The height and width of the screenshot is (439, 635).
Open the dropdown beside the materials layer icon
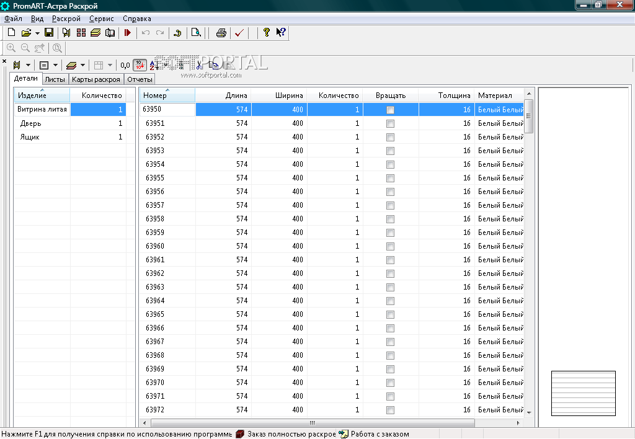click(82, 64)
